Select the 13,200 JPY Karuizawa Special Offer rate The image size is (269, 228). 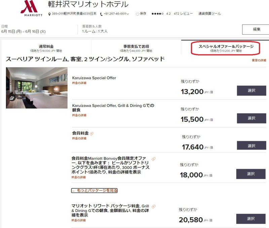click(x=252, y=90)
